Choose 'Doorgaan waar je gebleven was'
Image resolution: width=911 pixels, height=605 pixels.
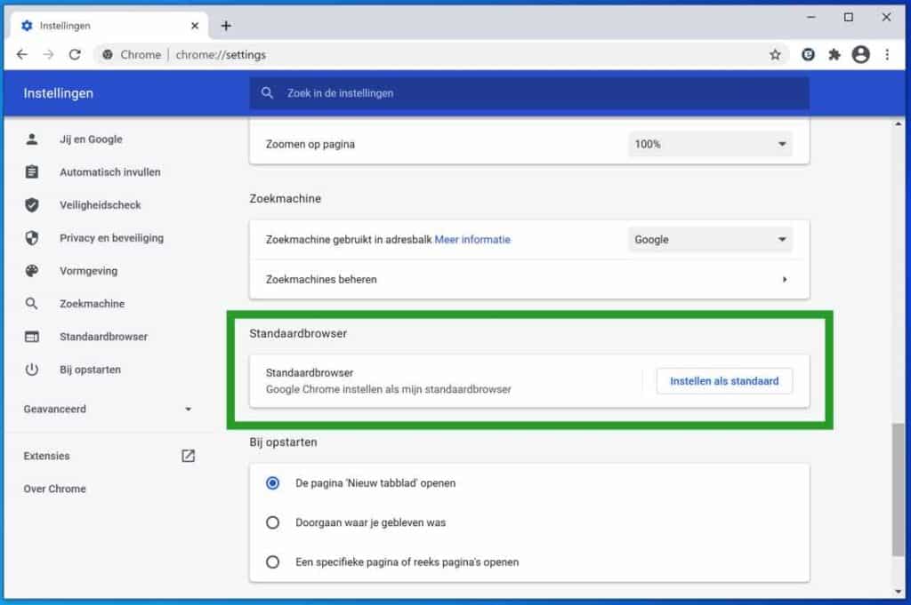[273, 522]
